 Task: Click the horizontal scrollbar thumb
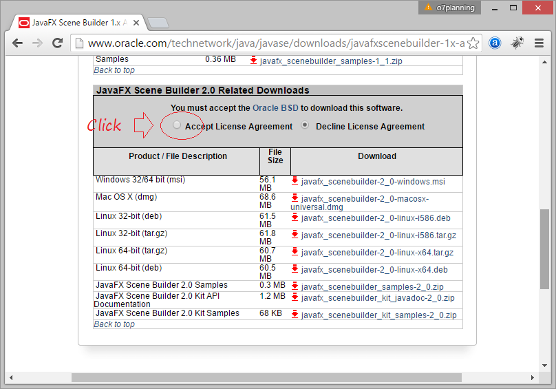point(266,378)
